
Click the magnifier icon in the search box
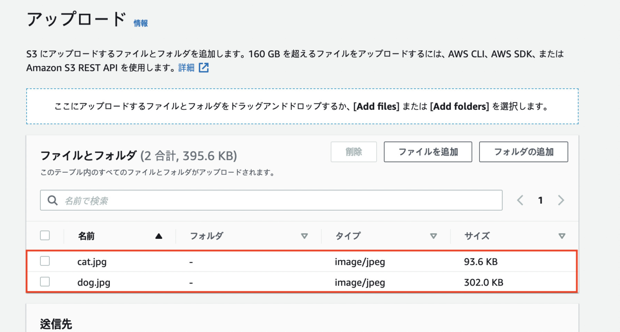pyautogui.click(x=53, y=200)
